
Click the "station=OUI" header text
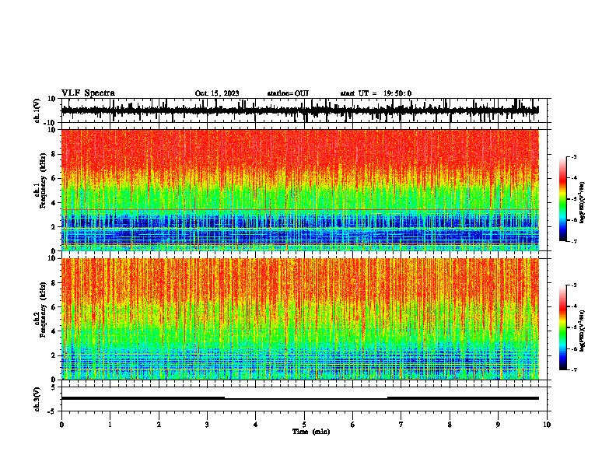[288, 93]
